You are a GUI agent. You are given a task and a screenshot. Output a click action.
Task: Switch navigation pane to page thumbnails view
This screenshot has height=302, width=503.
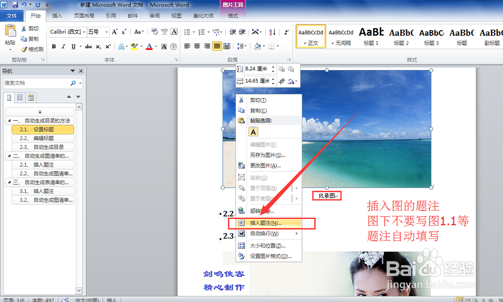pyautogui.click(x=20, y=97)
